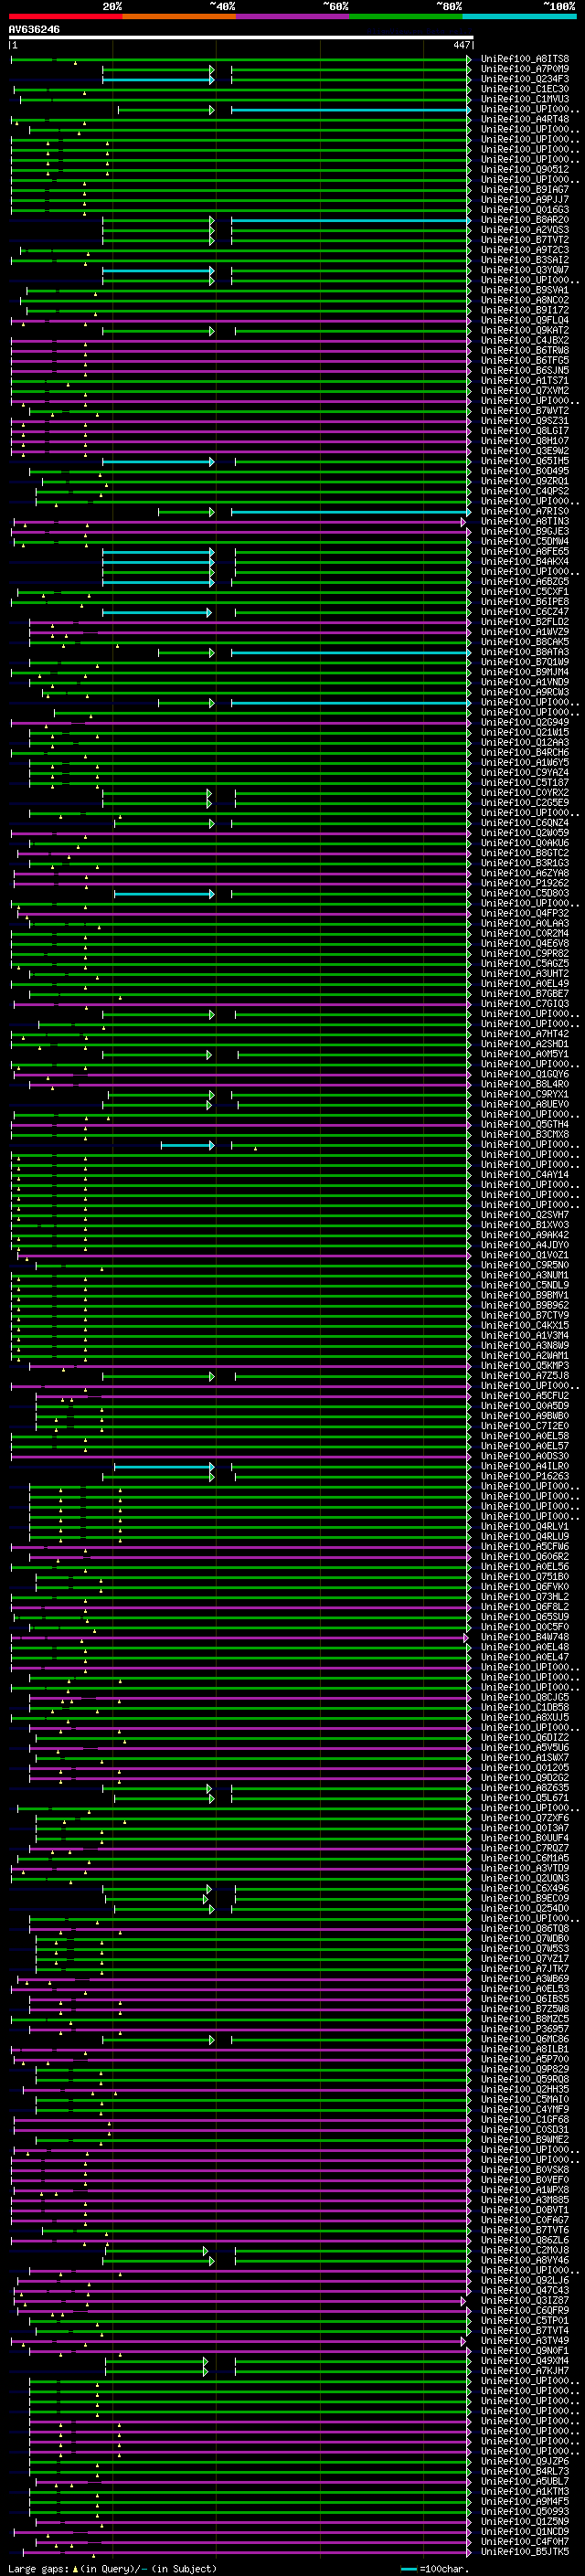Pick the UniRef100_B7WVT2 subject label
The width and height of the screenshot is (585, 2576).
point(525,411)
